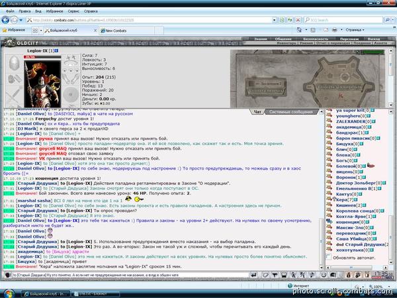This screenshot has width=397, height=298.
Task: Click the Избранное favorites button
Action: 14,30
